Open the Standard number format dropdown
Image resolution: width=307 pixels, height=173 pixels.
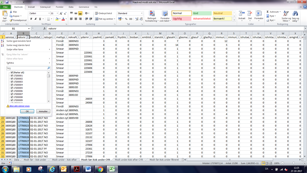pyautogui.click(x=142, y=13)
